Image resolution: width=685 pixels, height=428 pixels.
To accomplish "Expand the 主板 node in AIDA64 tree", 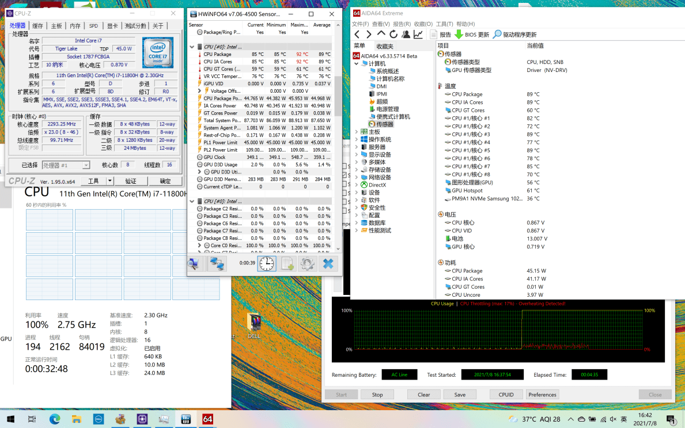I will pyautogui.click(x=356, y=132).
